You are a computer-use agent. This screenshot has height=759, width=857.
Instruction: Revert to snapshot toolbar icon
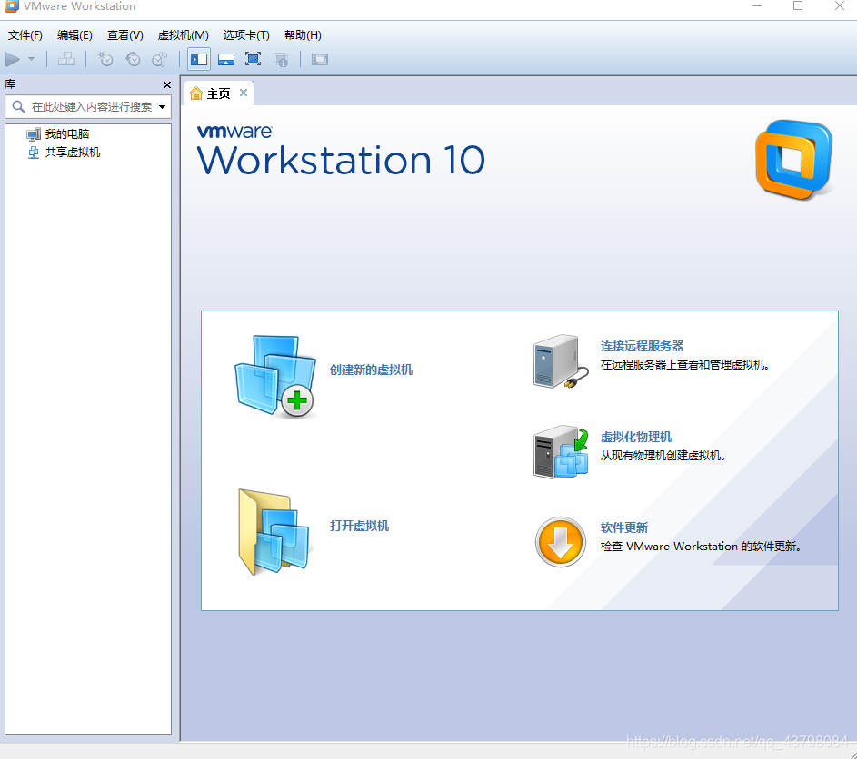click(133, 59)
